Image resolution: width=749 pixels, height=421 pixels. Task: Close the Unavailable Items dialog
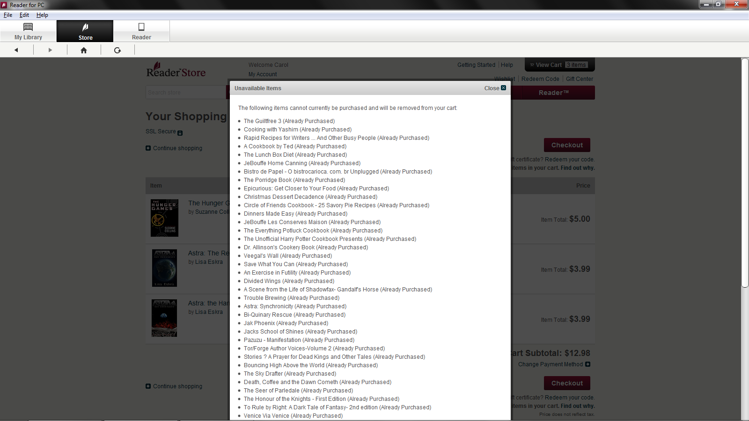495,88
